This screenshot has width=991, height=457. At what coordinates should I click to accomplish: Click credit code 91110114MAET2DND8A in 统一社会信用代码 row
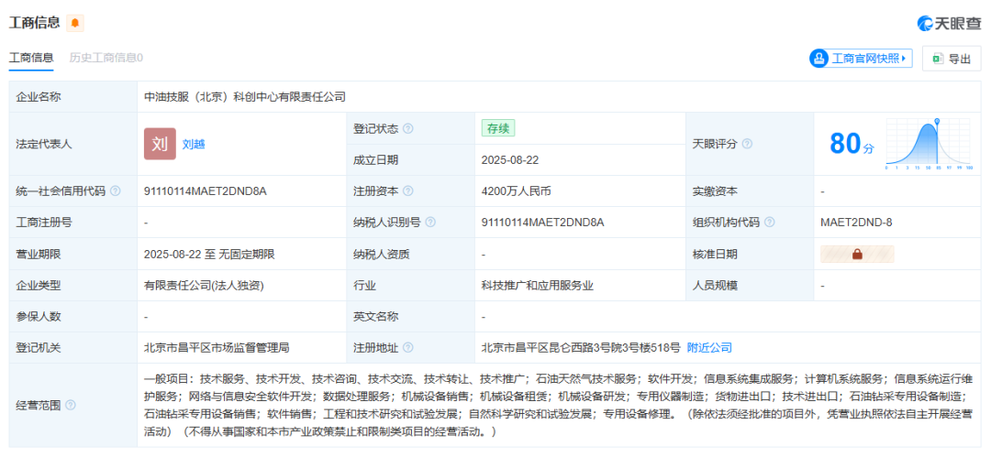206,191
